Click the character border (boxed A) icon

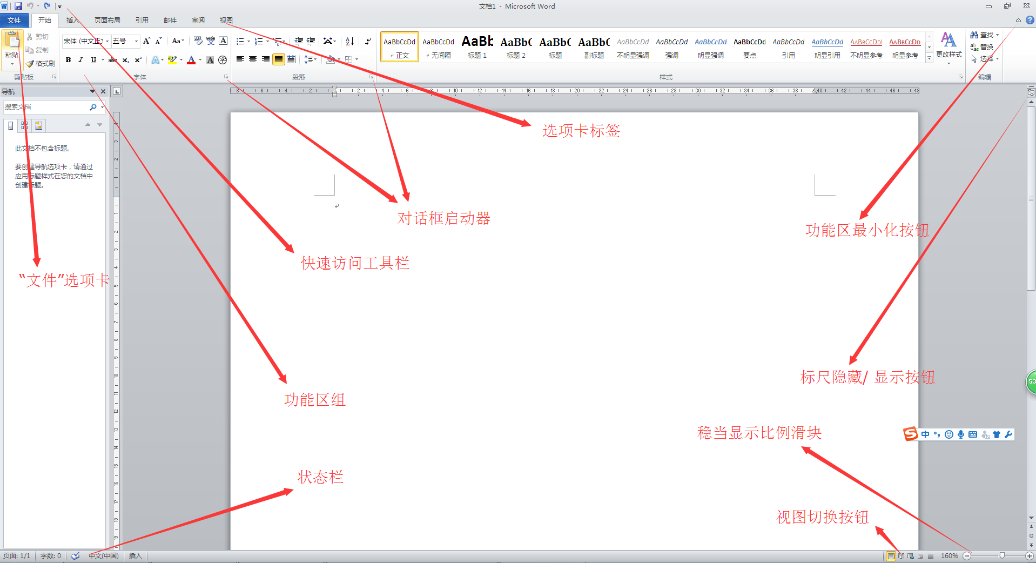click(x=223, y=41)
